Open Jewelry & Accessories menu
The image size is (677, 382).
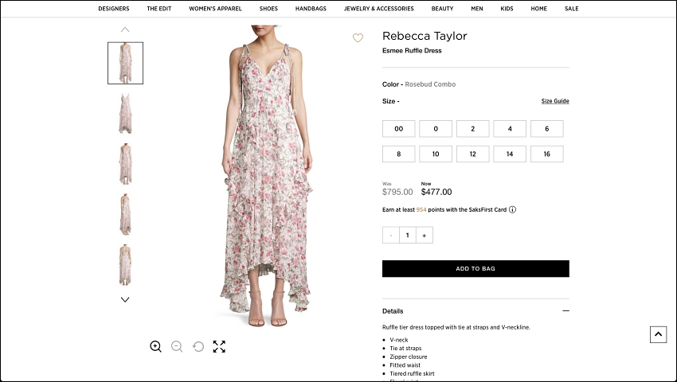(379, 9)
